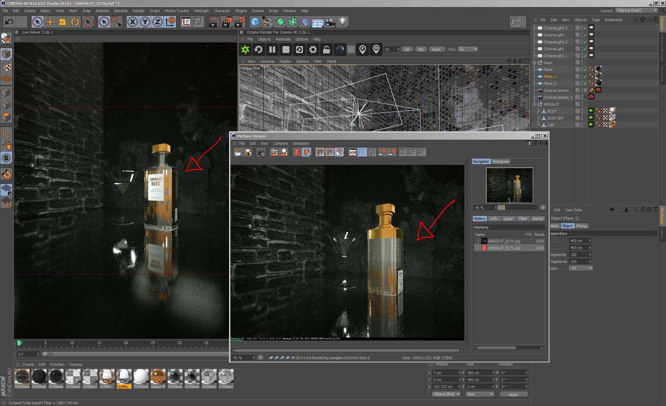Add a Camera object from the toolbar
666x406 pixels.
[x=330, y=22]
